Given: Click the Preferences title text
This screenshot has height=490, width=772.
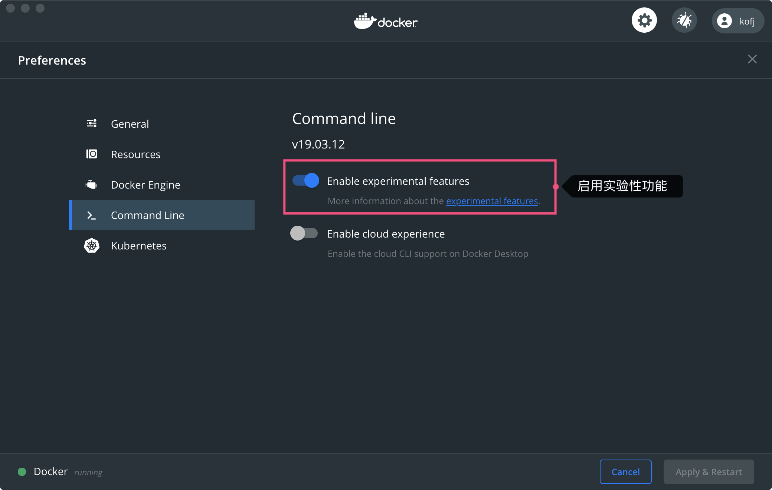Looking at the screenshot, I should point(52,60).
